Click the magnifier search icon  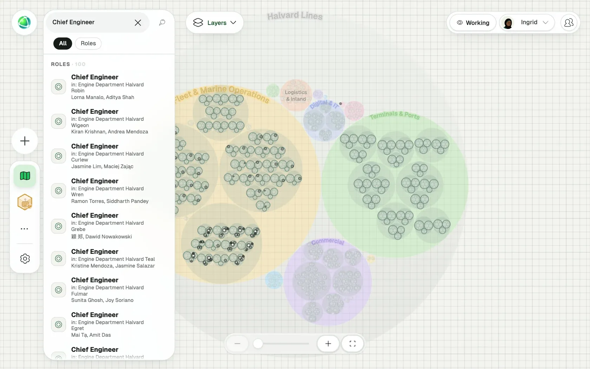(x=162, y=22)
